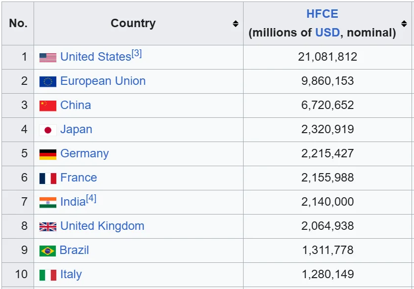Click the India flag icon
Viewport: 414px width, 289px height.
coord(48,203)
